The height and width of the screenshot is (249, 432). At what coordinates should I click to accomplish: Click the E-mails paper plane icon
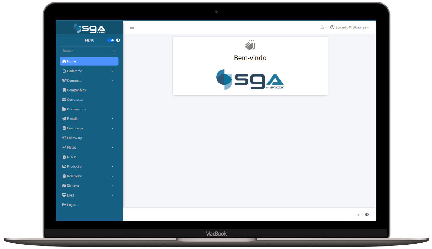point(64,119)
